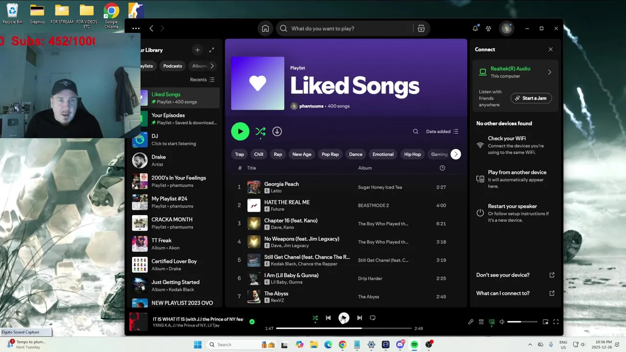Open the Windows Start menu
Image resolution: width=626 pixels, height=352 pixels.
point(198,345)
